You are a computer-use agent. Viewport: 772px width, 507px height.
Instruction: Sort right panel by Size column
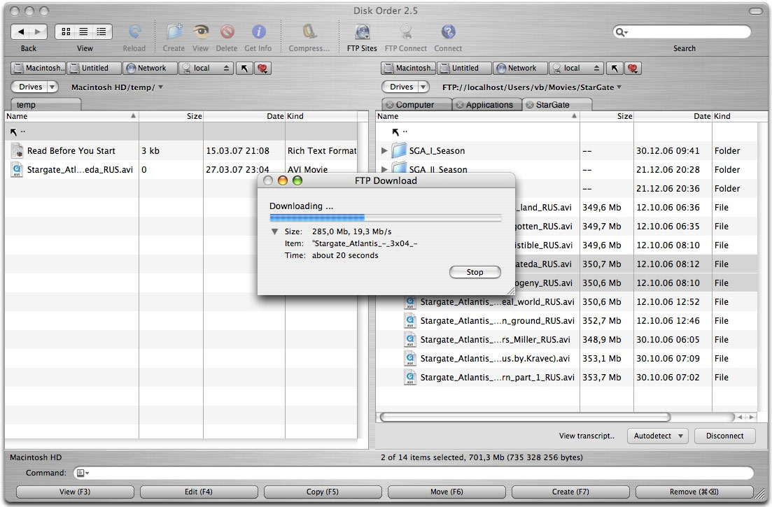point(607,117)
